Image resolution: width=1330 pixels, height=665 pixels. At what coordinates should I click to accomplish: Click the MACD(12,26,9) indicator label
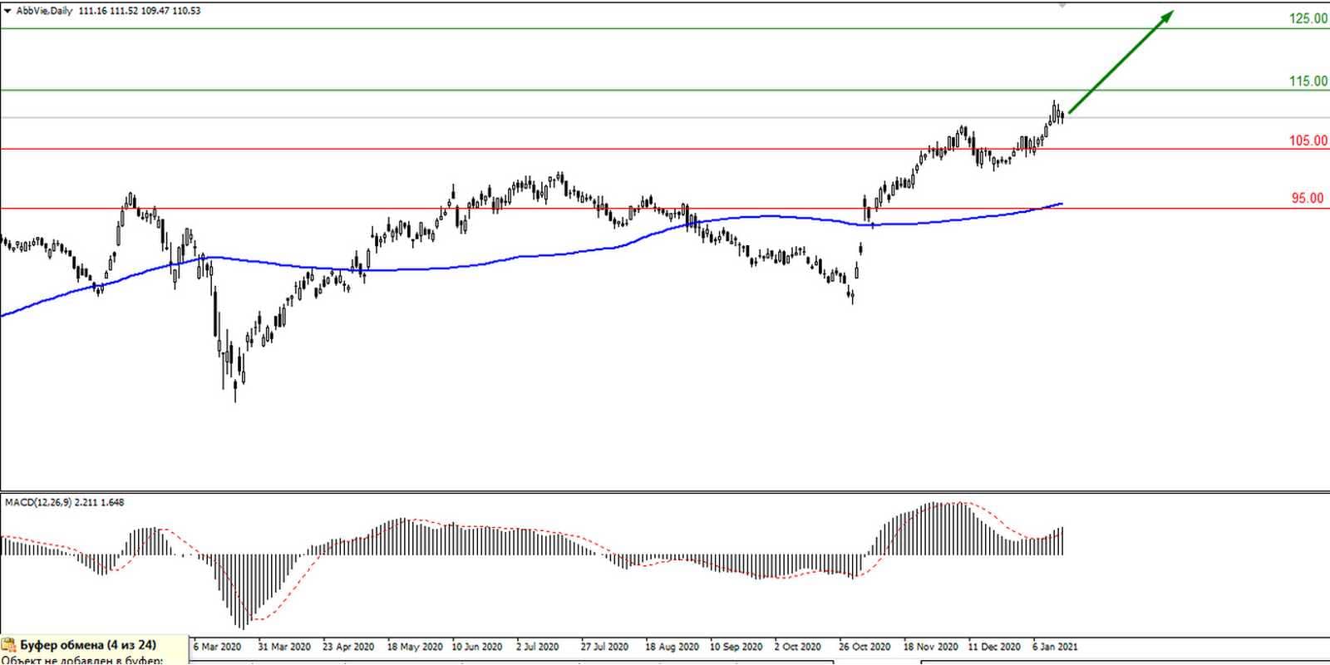tap(39, 502)
